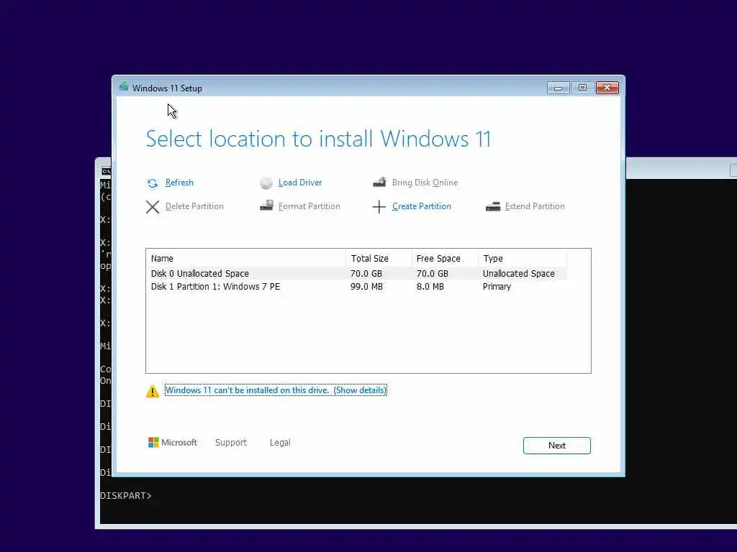Click the Extend Partition label
737x552 pixels.
click(535, 206)
